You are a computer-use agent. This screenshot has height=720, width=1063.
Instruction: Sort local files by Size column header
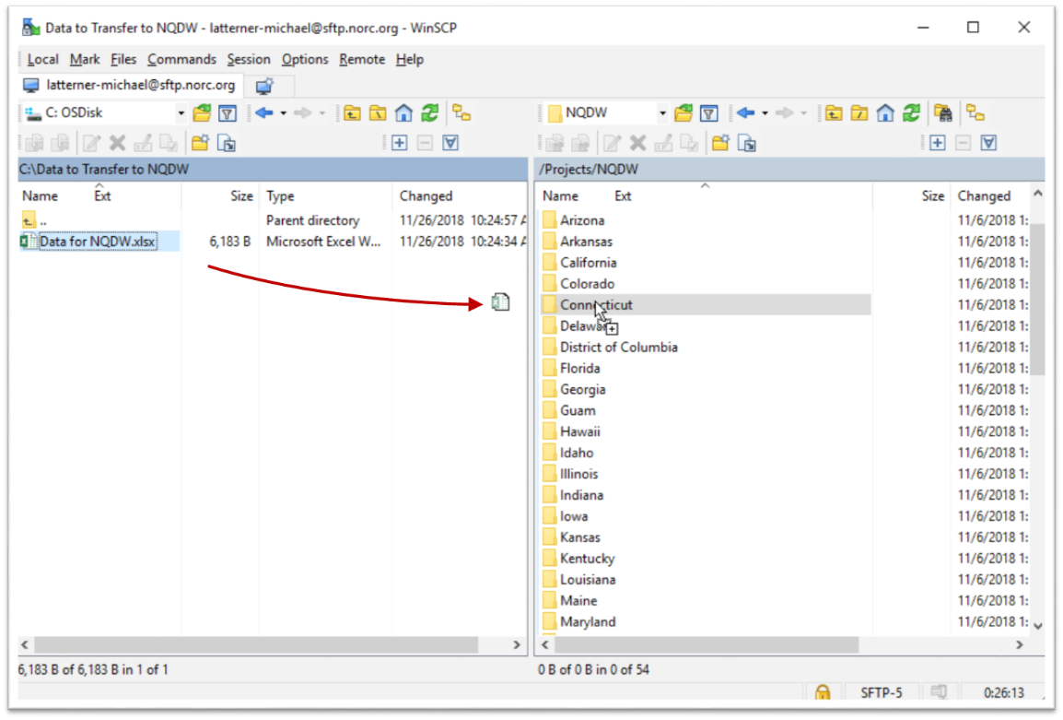coord(241,195)
